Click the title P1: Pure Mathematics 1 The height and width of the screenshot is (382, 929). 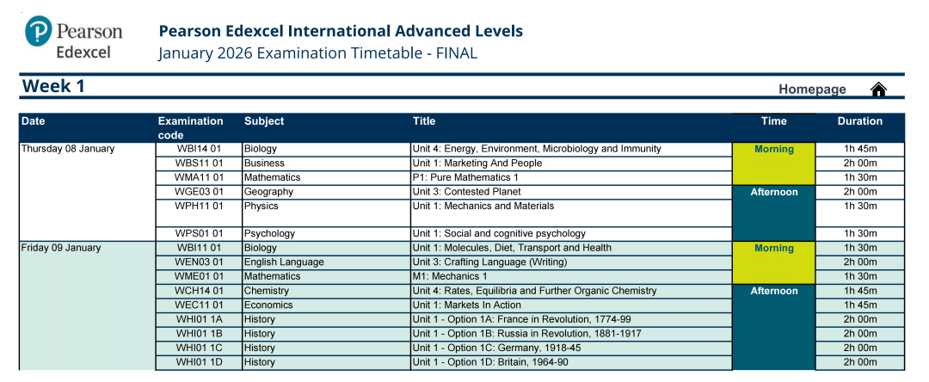465,177
